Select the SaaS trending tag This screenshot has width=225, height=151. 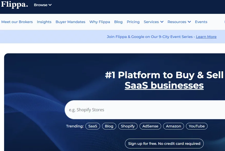93,126
